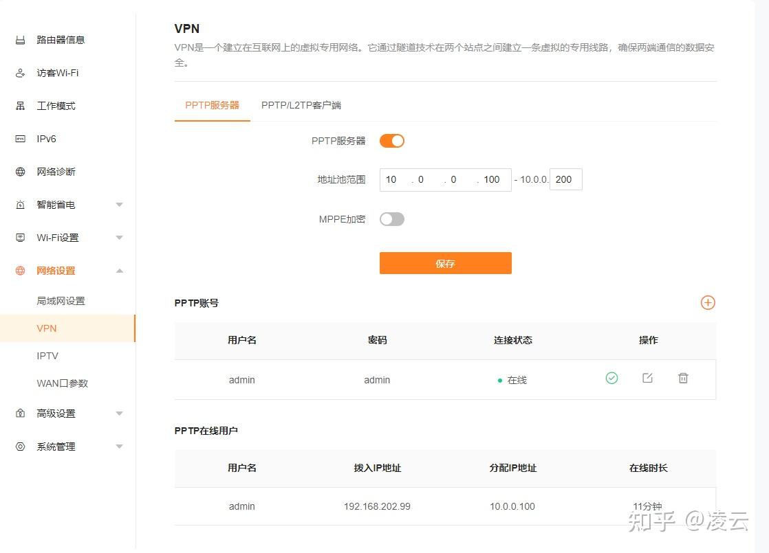This screenshot has width=769, height=553.
Task: Open the IPTV settings page
Action: coord(47,356)
